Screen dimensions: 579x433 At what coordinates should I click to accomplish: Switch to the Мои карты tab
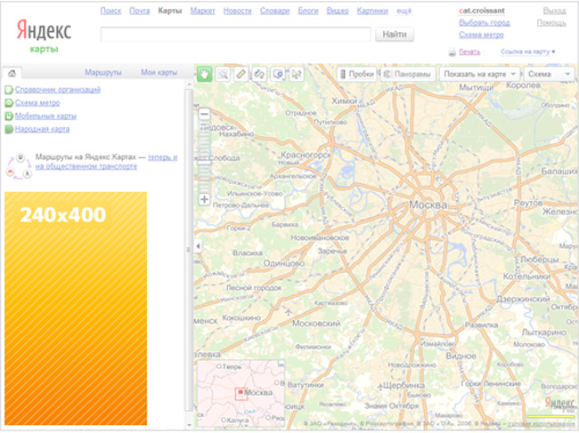pos(159,72)
